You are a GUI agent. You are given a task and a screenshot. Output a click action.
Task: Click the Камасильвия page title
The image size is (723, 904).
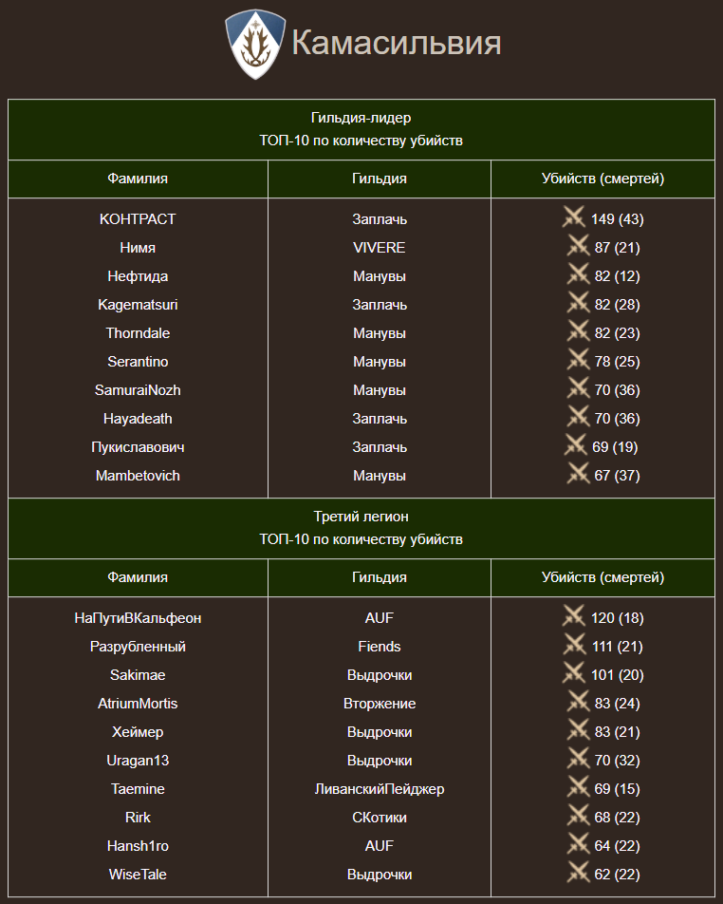pyautogui.click(x=397, y=44)
